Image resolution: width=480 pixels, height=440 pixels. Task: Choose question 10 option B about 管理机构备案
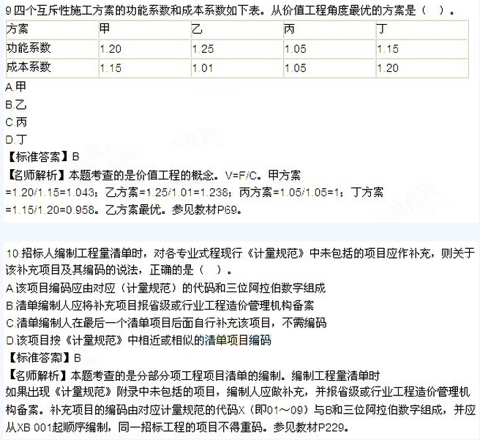160,305
